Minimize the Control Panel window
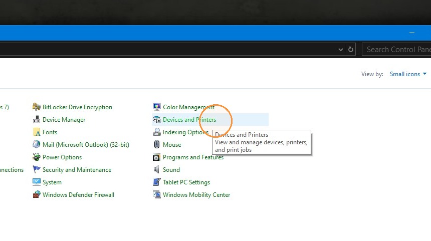This screenshot has width=431, height=241. pyautogui.click(x=412, y=33)
